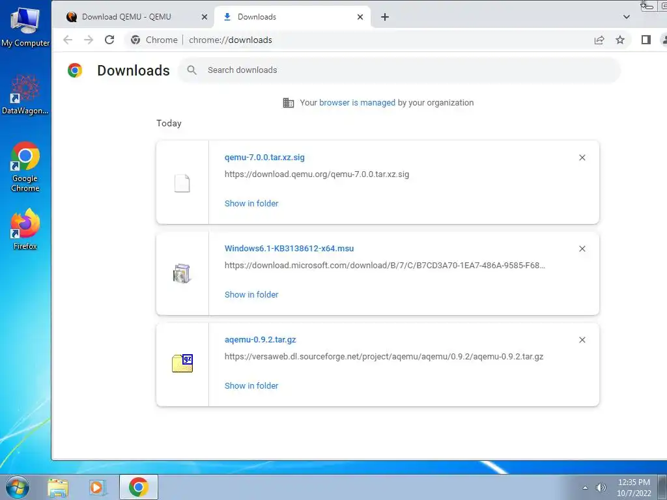Screen dimensions: 667x500
Task: Reload the downloads page
Action: pos(109,40)
